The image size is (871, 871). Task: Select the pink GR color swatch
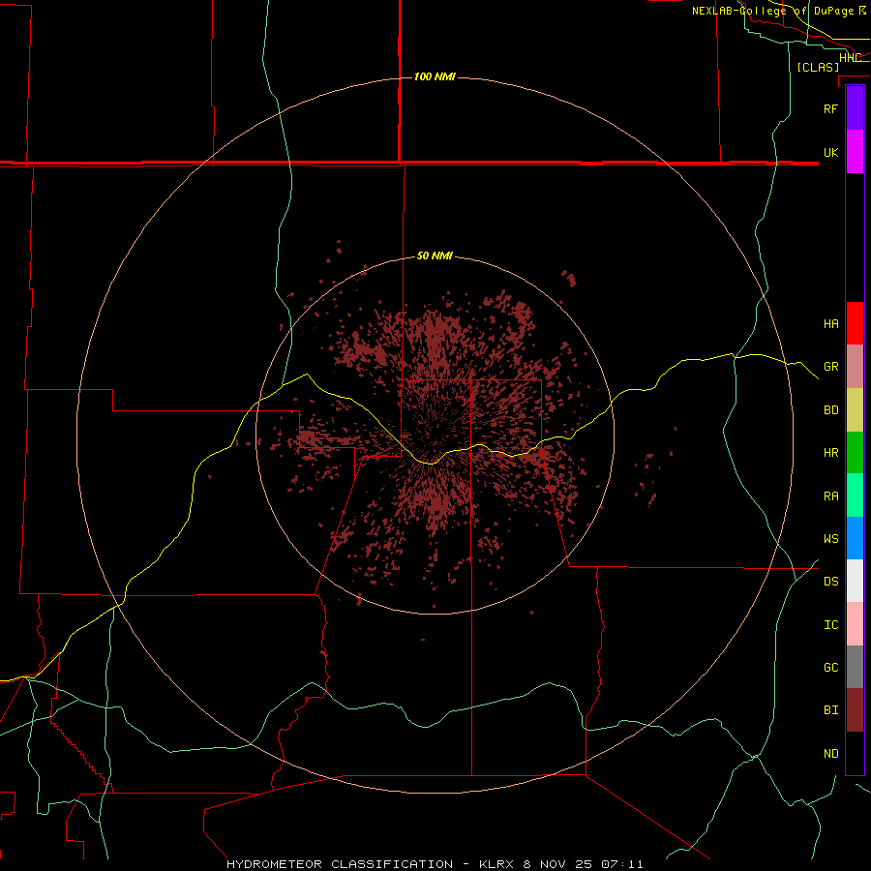coord(855,367)
